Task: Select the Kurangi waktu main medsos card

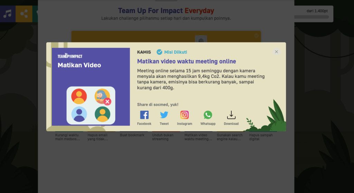Action: [68, 137]
